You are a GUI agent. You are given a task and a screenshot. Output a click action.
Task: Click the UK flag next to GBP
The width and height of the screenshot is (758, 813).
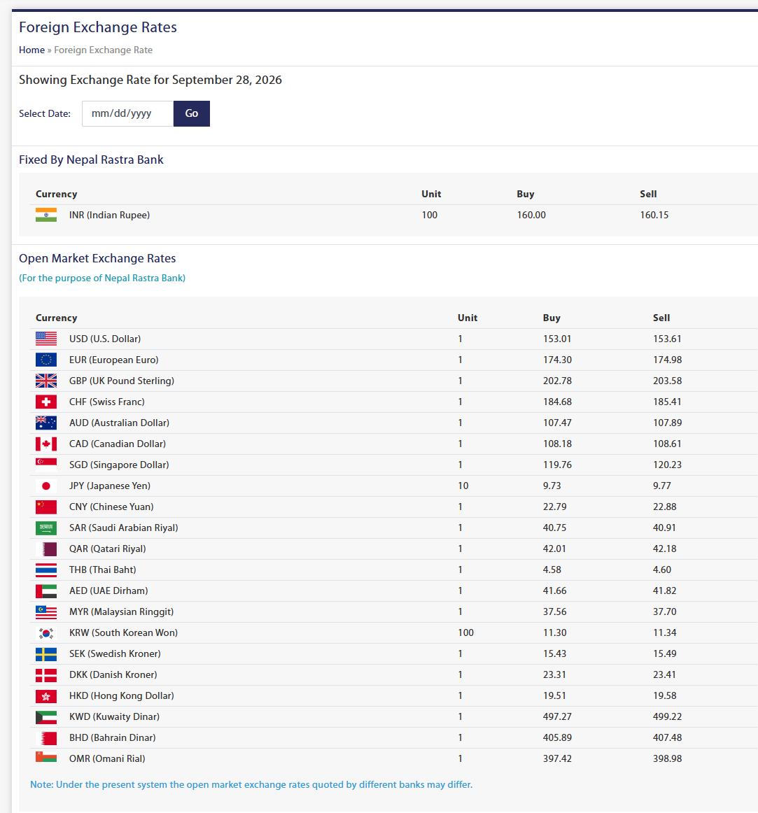coord(46,381)
